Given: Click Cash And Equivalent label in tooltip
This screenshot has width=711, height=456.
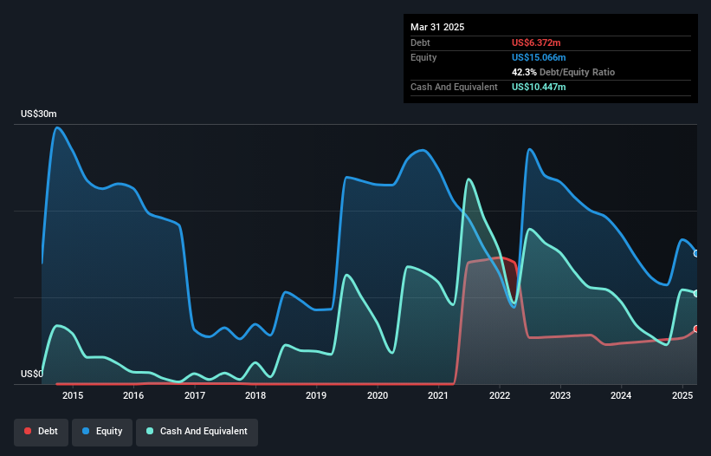Looking at the screenshot, I should point(454,87).
